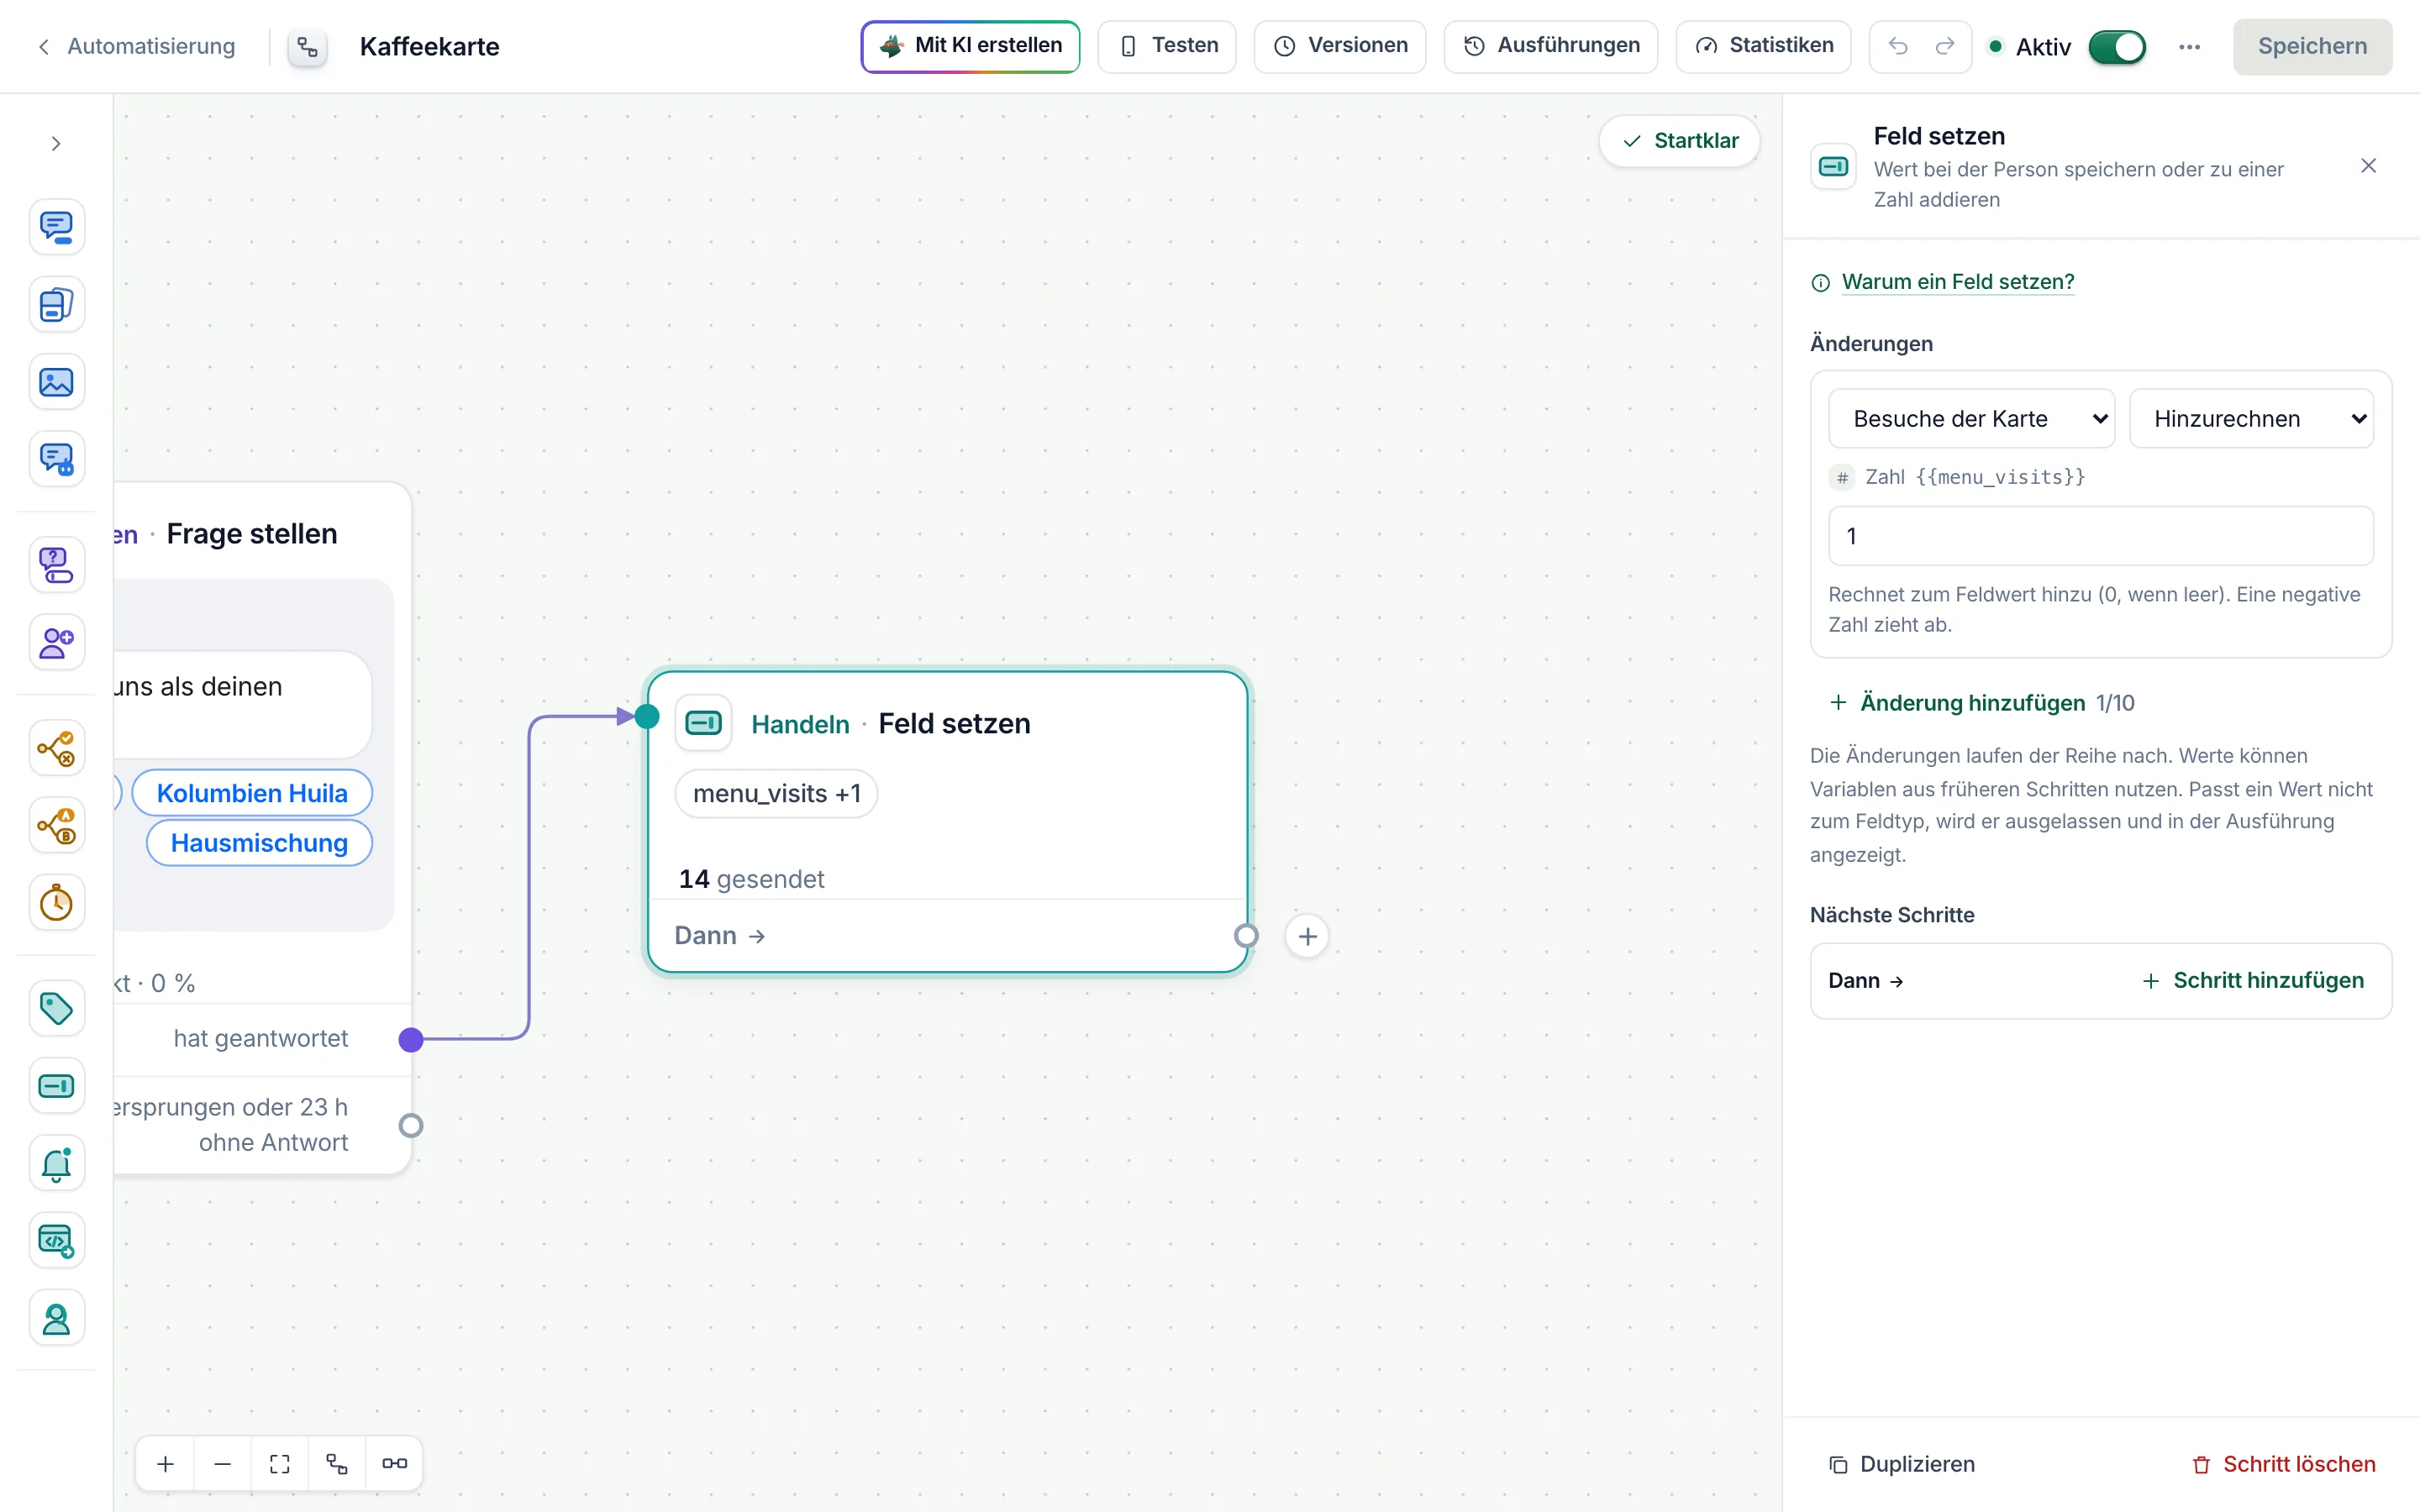2420x1512 pixels.
Task: Open Ausführungen list
Action: coord(1551,46)
